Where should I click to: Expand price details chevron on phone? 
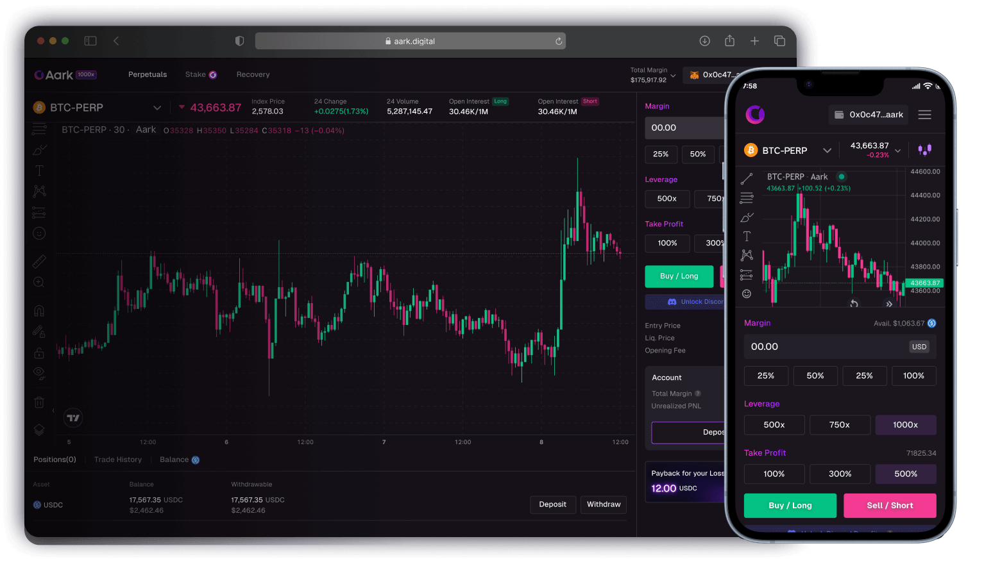(897, 151)
